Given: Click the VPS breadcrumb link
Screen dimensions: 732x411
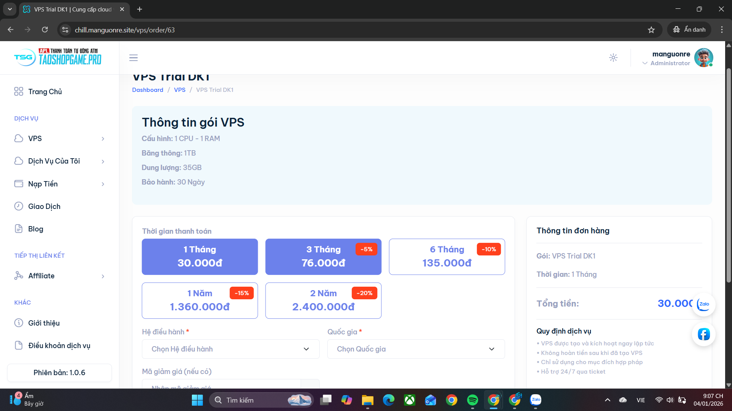Looking at the screenshot, I should click(x=180, y=90).
